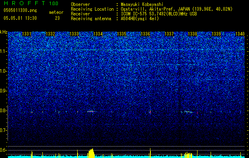This screenshot has width=249, height=158.
Task: Click the observer name Masayuki Kobayashi
Action: point(142,4)
